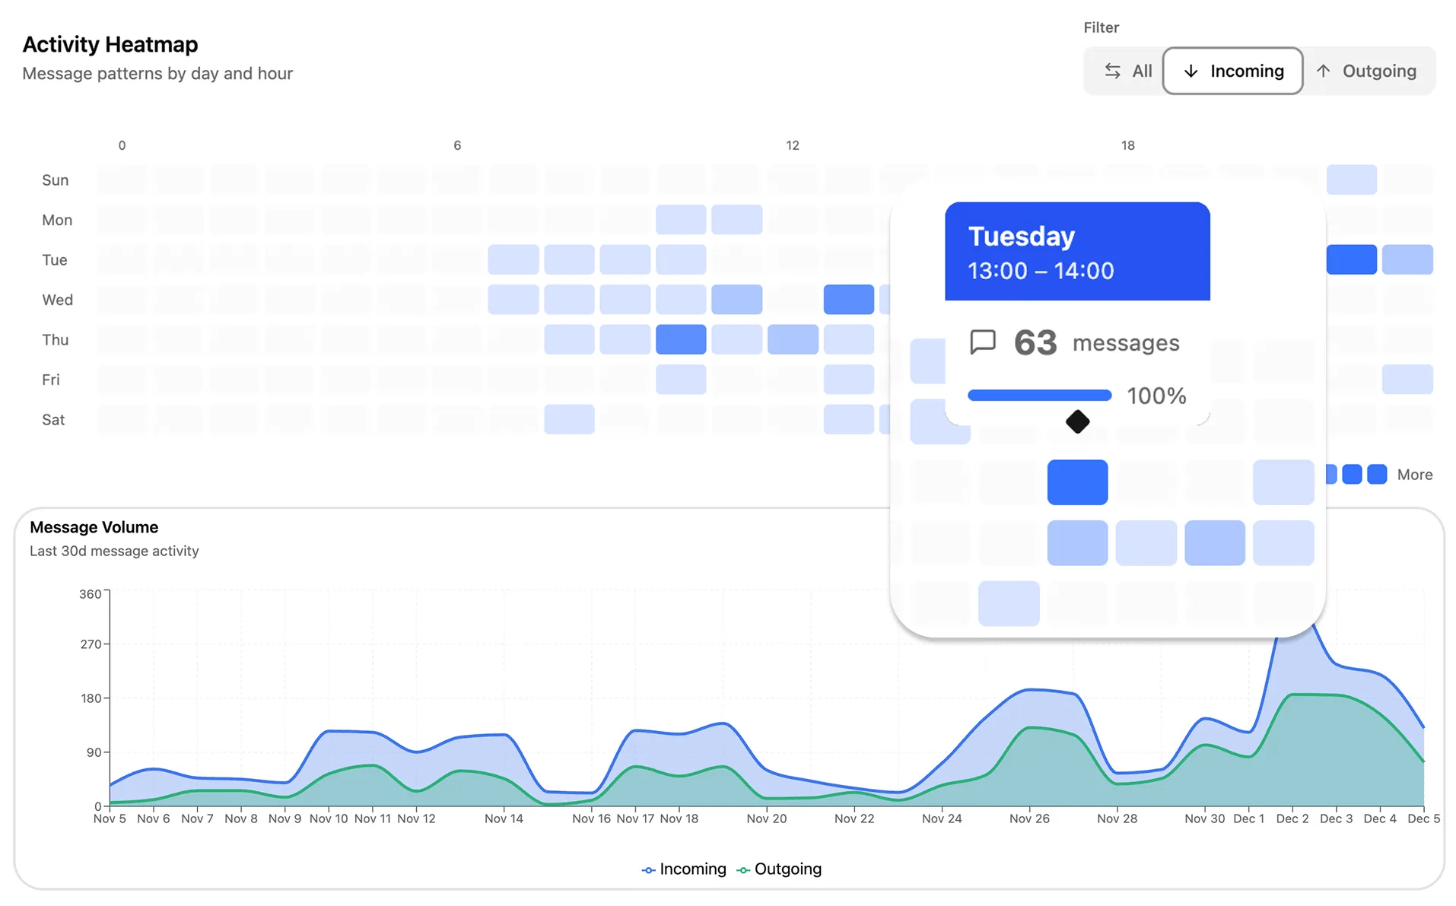Click the 100% progress bar in the tooltip
The width and height of the screenshot is (1456, 906).
click(x=1039, y=395)
